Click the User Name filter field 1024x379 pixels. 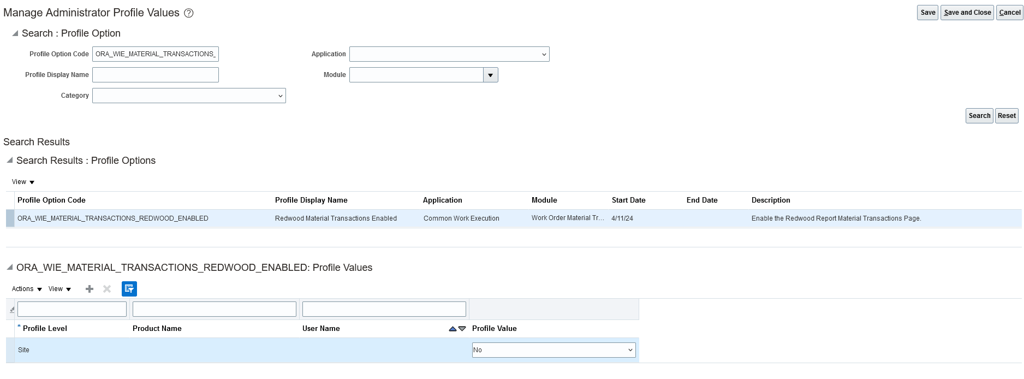384,309
